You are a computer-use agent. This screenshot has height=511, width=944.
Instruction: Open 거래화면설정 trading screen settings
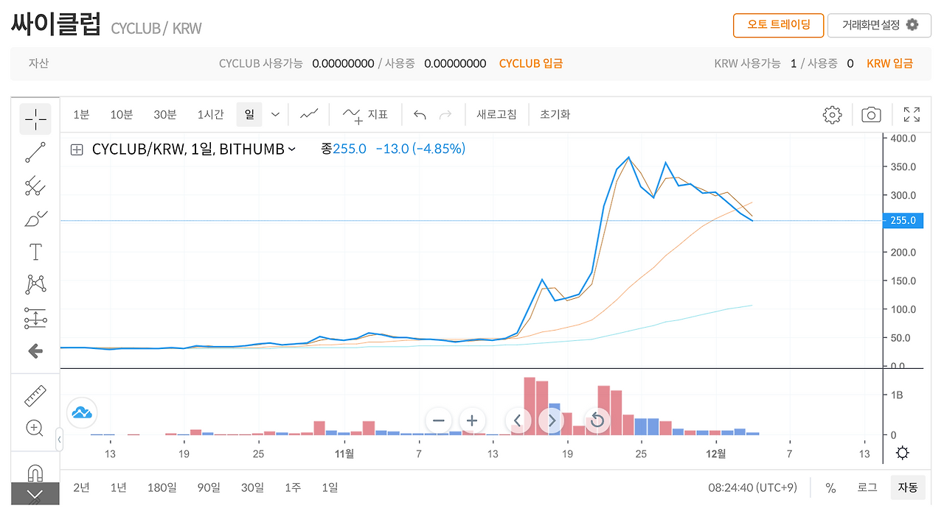[880, 24]
